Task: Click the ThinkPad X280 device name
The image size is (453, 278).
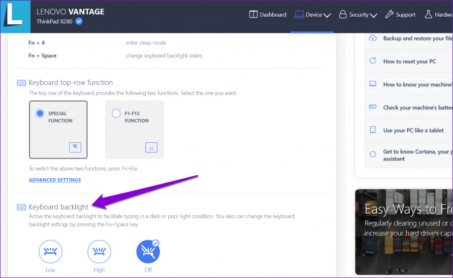Action: point(54,22)
